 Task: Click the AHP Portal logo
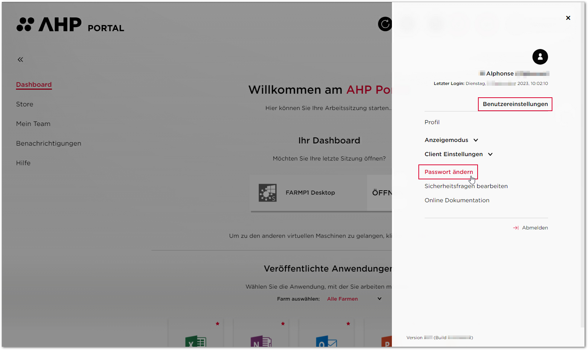[70, 25]
